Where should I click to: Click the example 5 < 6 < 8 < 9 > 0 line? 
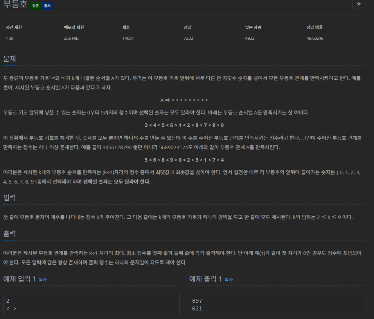(x=184, y=160)
